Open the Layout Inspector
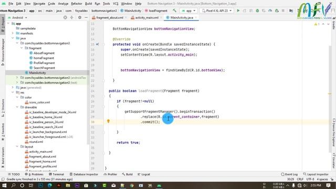Screen dimensions: 336x189 click(x=316, y=174)
